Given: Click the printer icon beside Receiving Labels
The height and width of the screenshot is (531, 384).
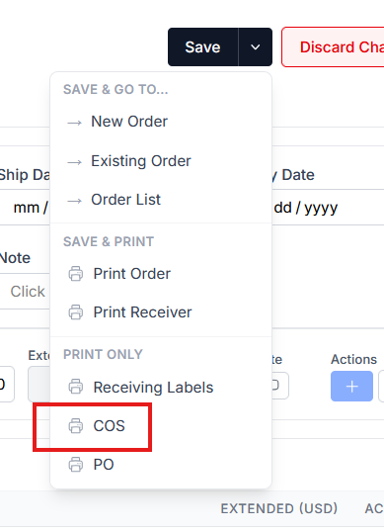Looking at the screenshot, I should [76, 387].
